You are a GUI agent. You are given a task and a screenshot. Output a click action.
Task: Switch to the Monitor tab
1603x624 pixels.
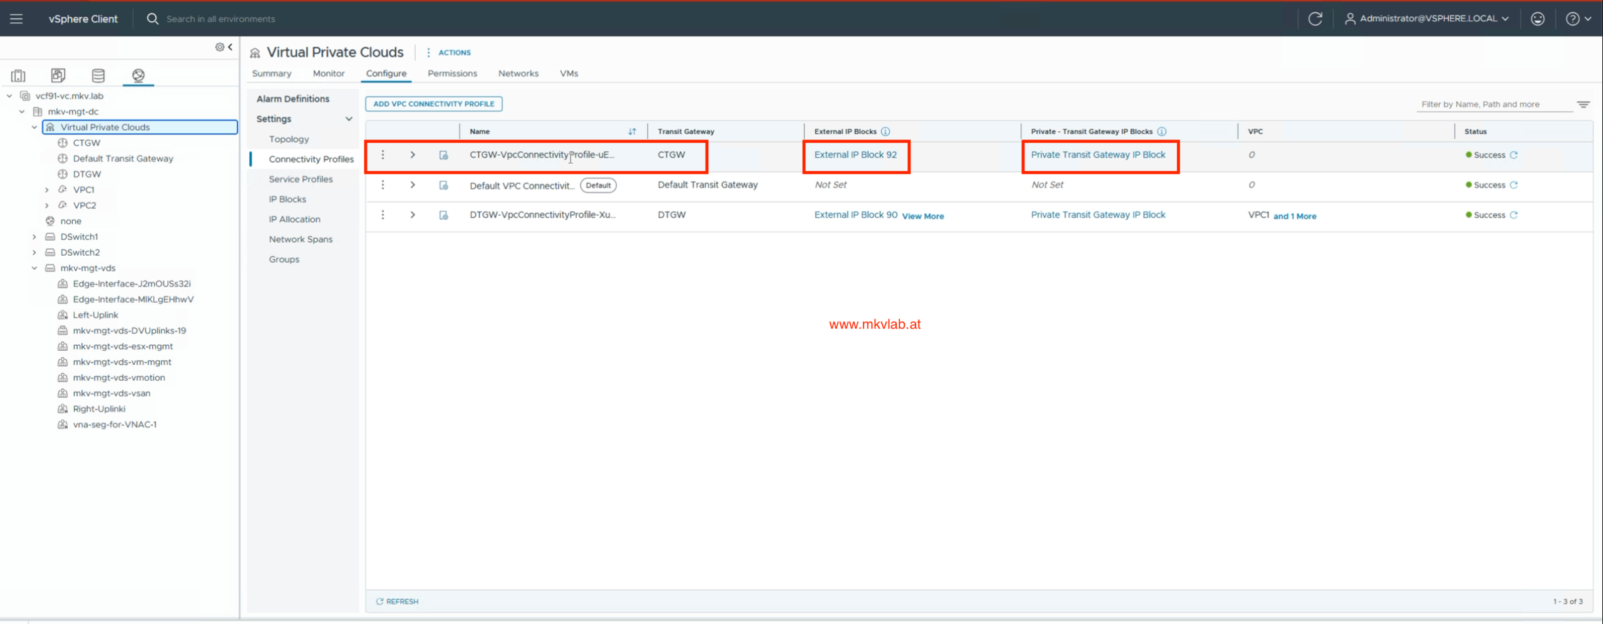tap(328, 73)
